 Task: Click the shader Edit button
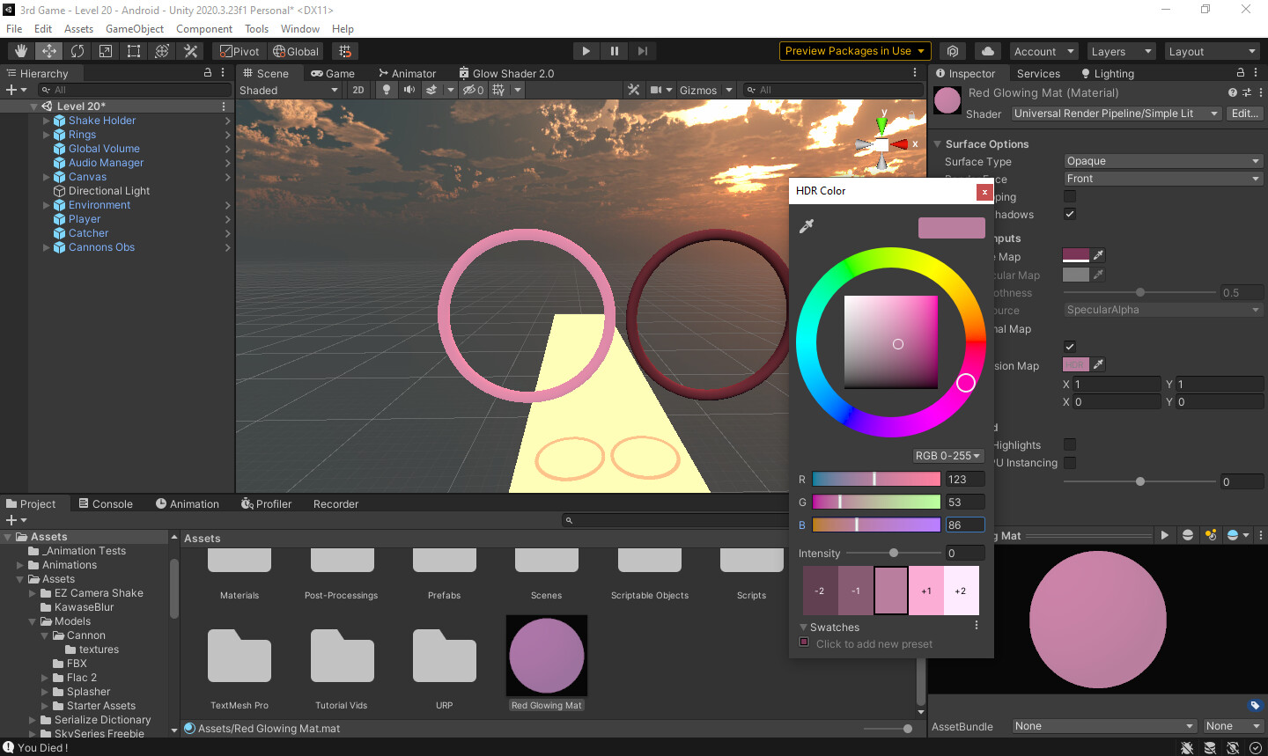coord(1244,113)
